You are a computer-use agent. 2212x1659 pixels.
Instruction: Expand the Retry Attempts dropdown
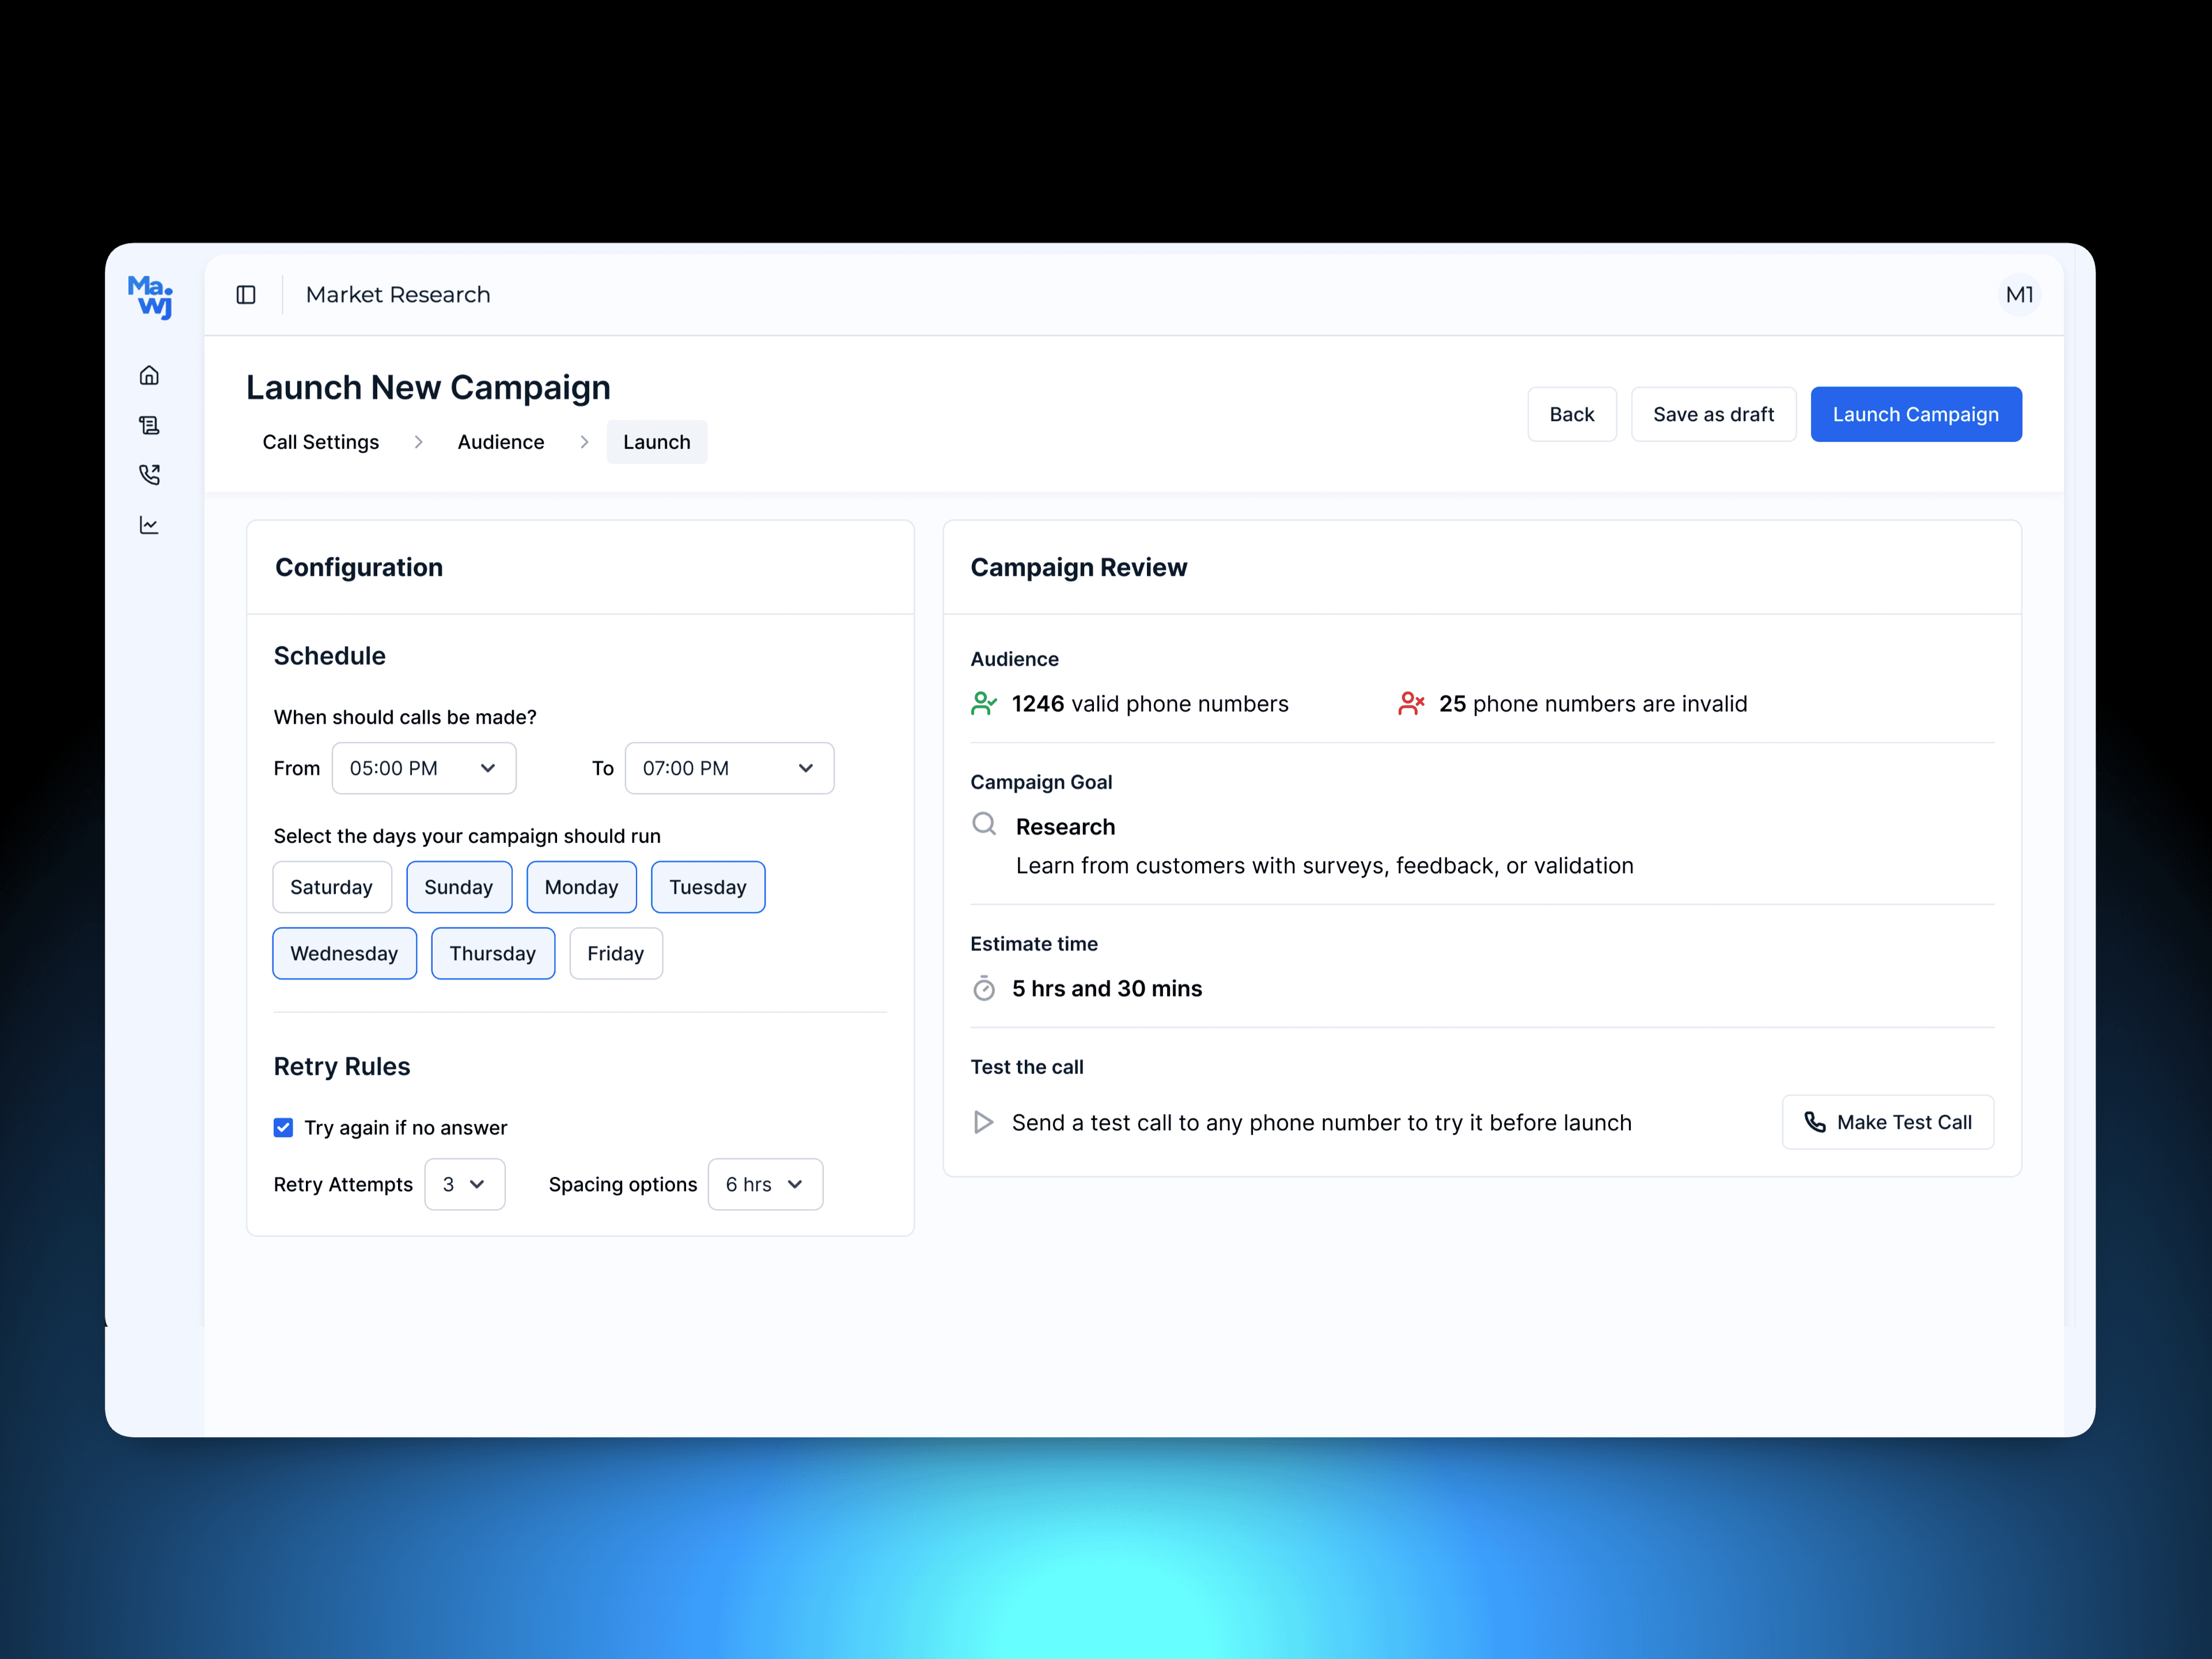(464, 1184)
